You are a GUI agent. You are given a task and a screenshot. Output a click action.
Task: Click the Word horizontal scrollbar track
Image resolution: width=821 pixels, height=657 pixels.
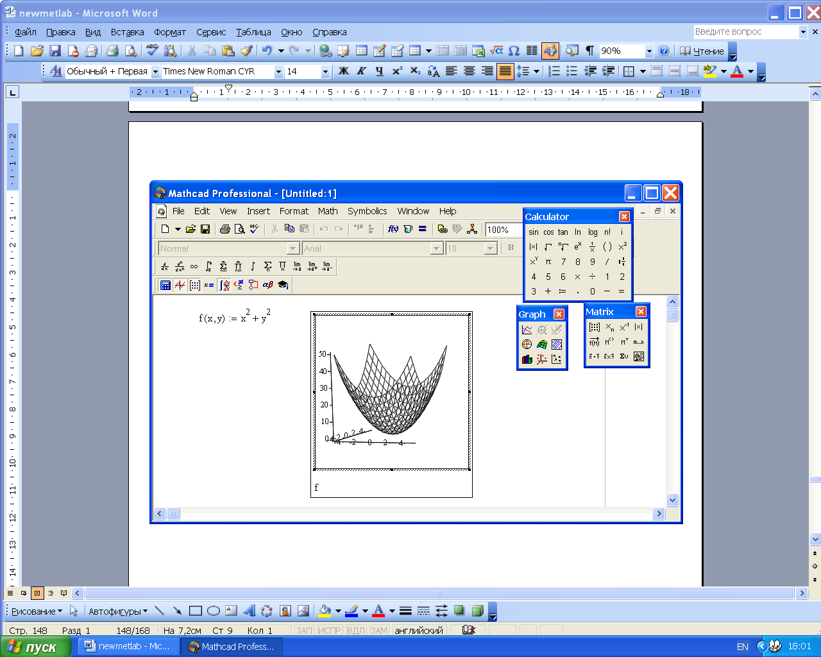pyautogui.click(x=439, y=593)
